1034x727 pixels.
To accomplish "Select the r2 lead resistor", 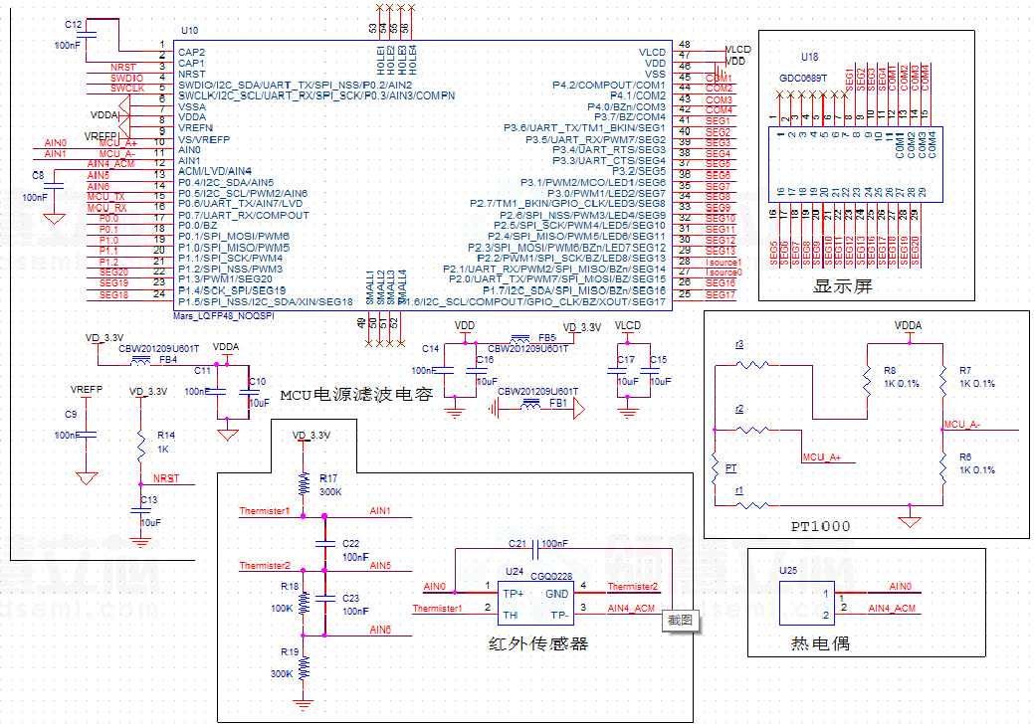I will pos(752,430).
